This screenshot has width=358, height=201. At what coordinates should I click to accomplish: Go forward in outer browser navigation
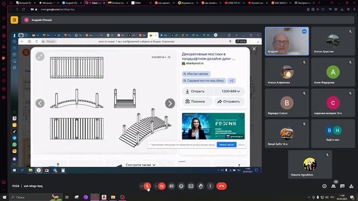point(17,9)
